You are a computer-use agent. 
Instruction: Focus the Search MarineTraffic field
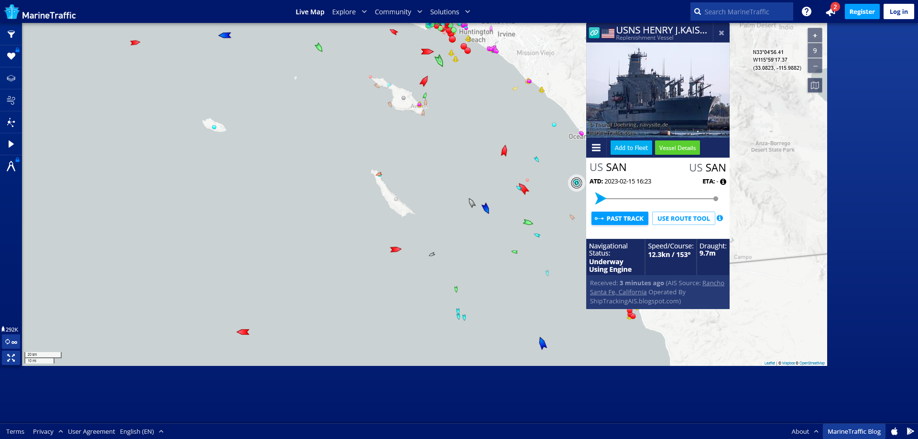(x=742, y=11)
